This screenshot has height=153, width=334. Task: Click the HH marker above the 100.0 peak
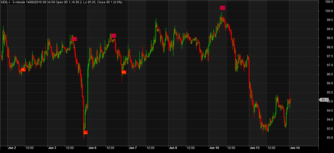[x=223, y=8]
